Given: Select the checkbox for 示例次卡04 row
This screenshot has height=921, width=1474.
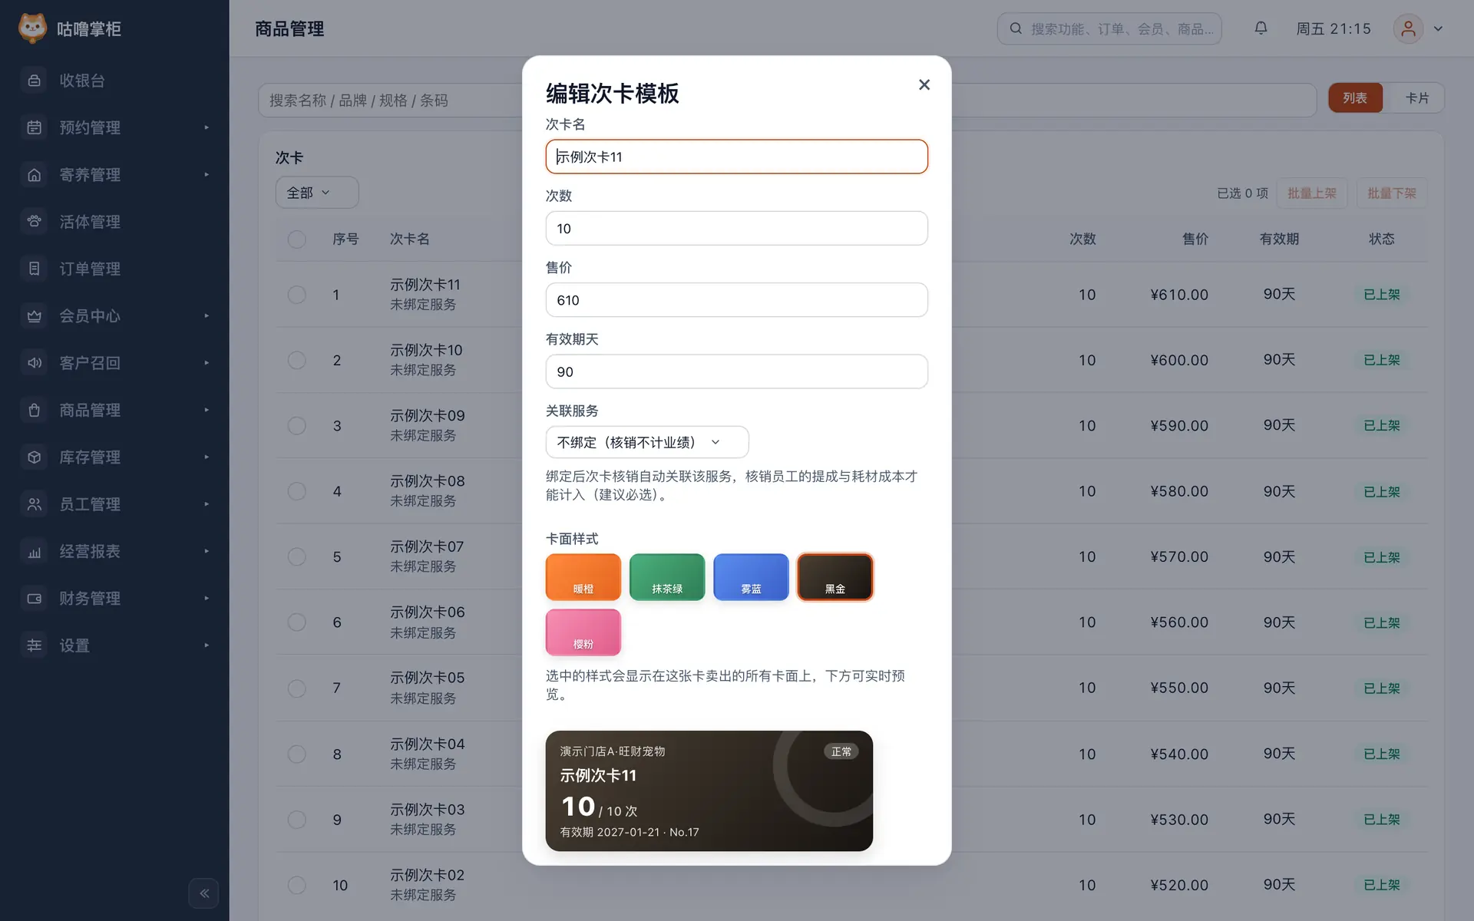Looking at the screenshot, I should coord(296,754).
